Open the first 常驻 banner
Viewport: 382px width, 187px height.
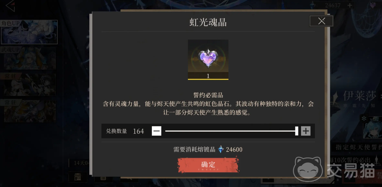(29, 85)
